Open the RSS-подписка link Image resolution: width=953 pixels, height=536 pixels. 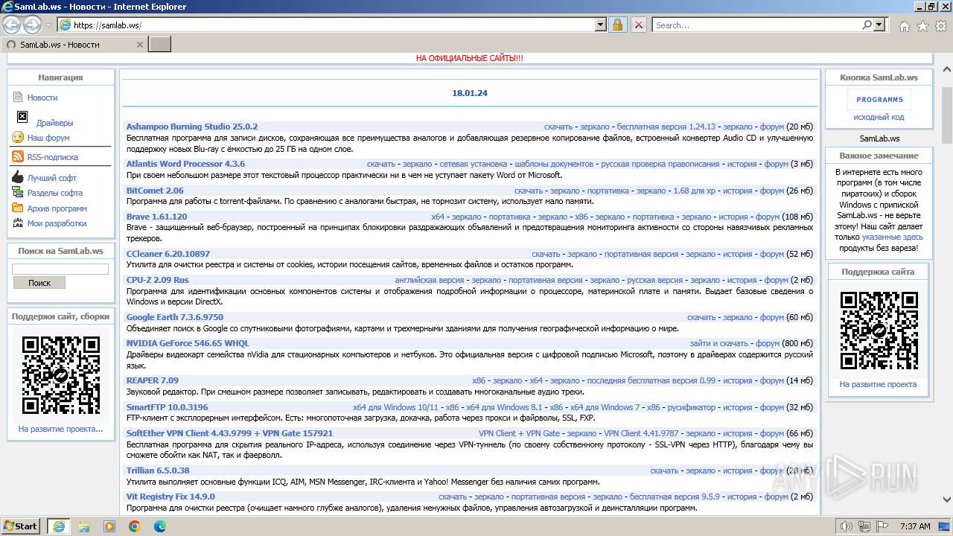point(52,157)
